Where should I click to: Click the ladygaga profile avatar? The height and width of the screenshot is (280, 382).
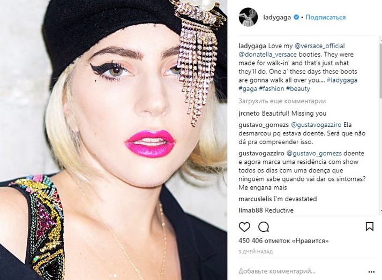(248, 17)
